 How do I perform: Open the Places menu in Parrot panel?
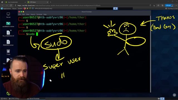pyautogui.click(x=14, y=9)
